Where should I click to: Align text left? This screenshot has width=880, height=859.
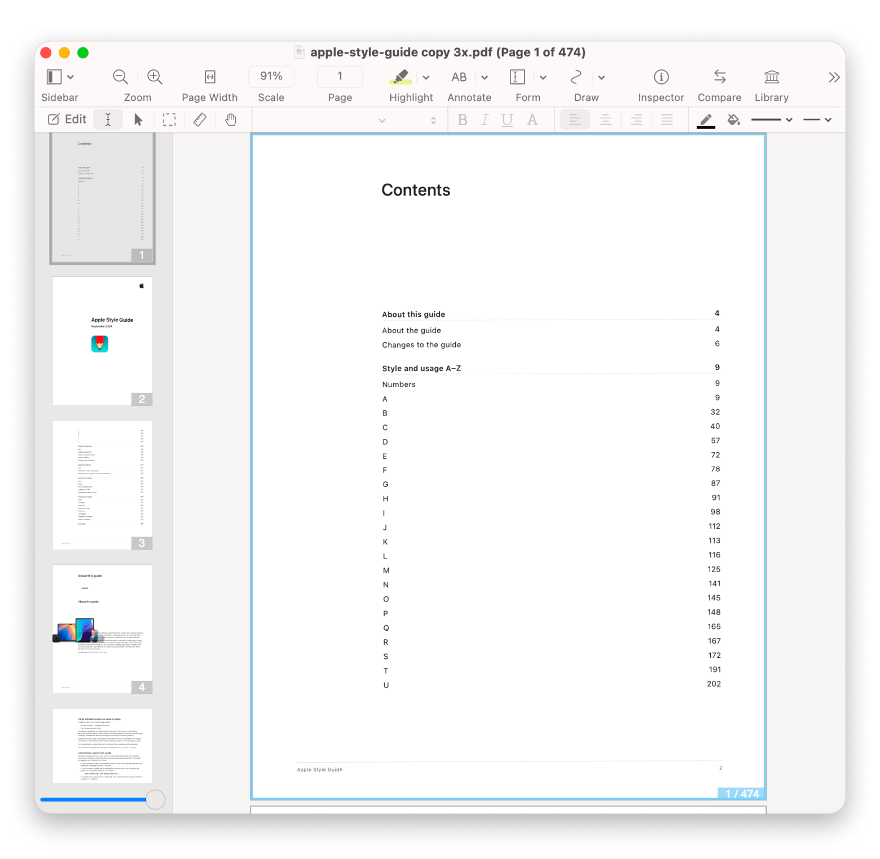575,119
